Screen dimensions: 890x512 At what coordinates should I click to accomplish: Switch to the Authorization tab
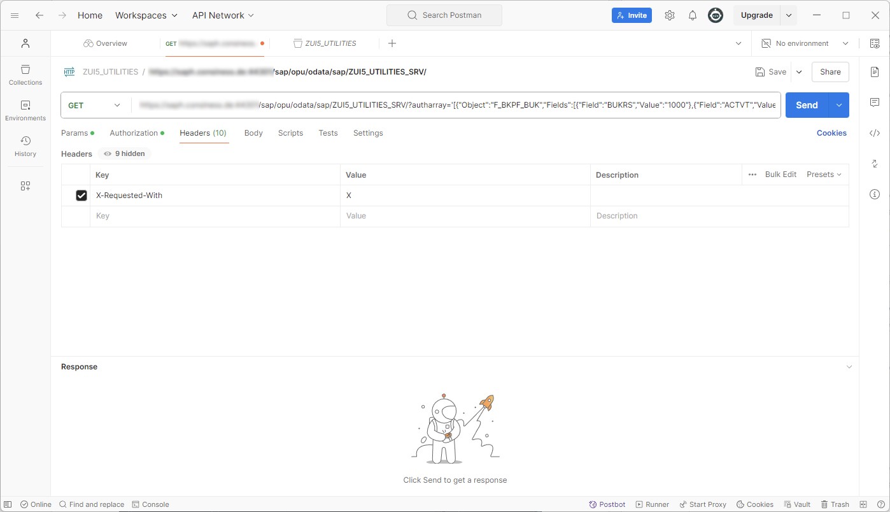[137, 133]
